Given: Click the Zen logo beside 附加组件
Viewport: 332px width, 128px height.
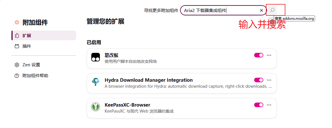Looking at the screenshot, I should 17,22.
